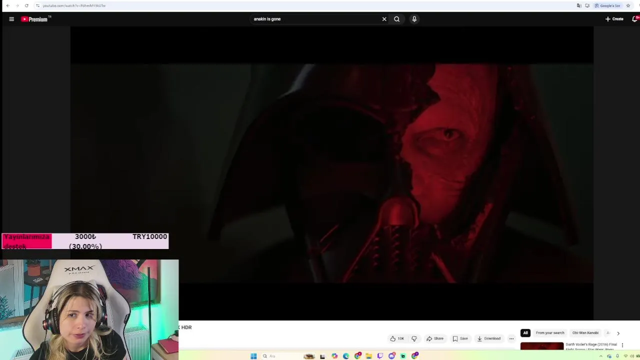The width and height of the screenshot is (640, 360).
Task: Open the Windows Start menu
Action: point(253,356)
